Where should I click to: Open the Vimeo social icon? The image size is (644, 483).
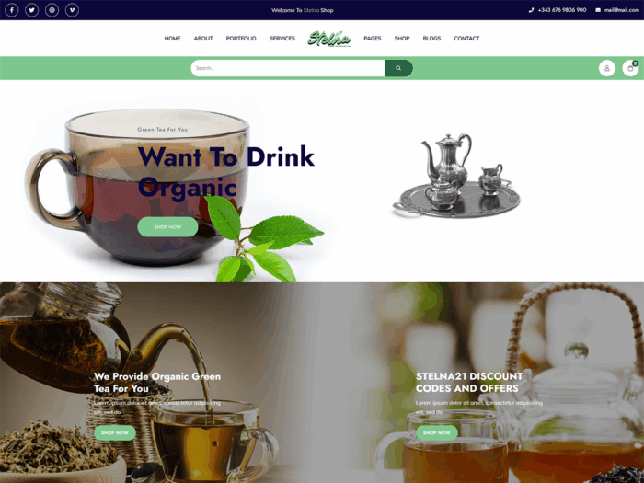(x=72, y=10)
